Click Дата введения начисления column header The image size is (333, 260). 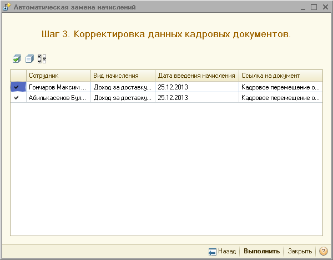click(196, 76)
